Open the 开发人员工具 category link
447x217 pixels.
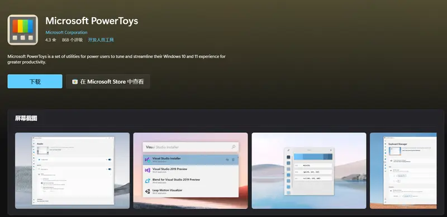[101, 40]
